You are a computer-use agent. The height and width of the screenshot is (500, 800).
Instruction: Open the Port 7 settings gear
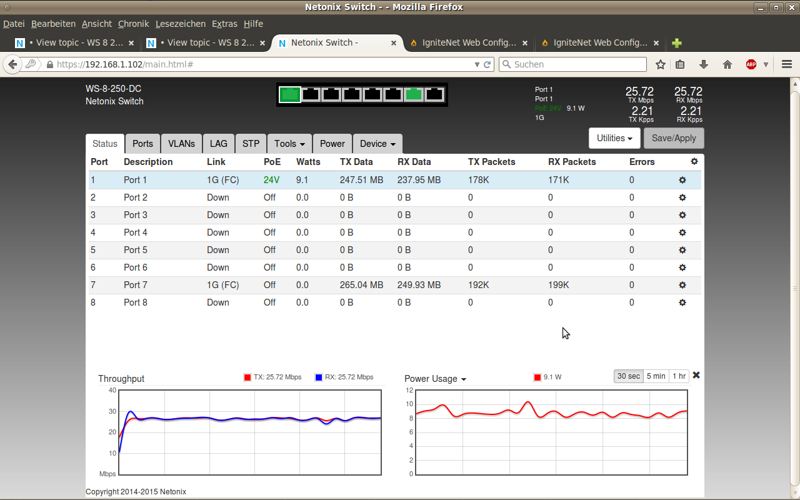point(682,285)
